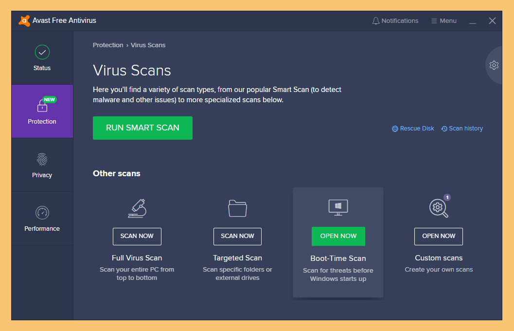The width and height of the screenshot is (514, 331).
Task: Open Notifications text in title bar
Action: [x=400, y=21]
